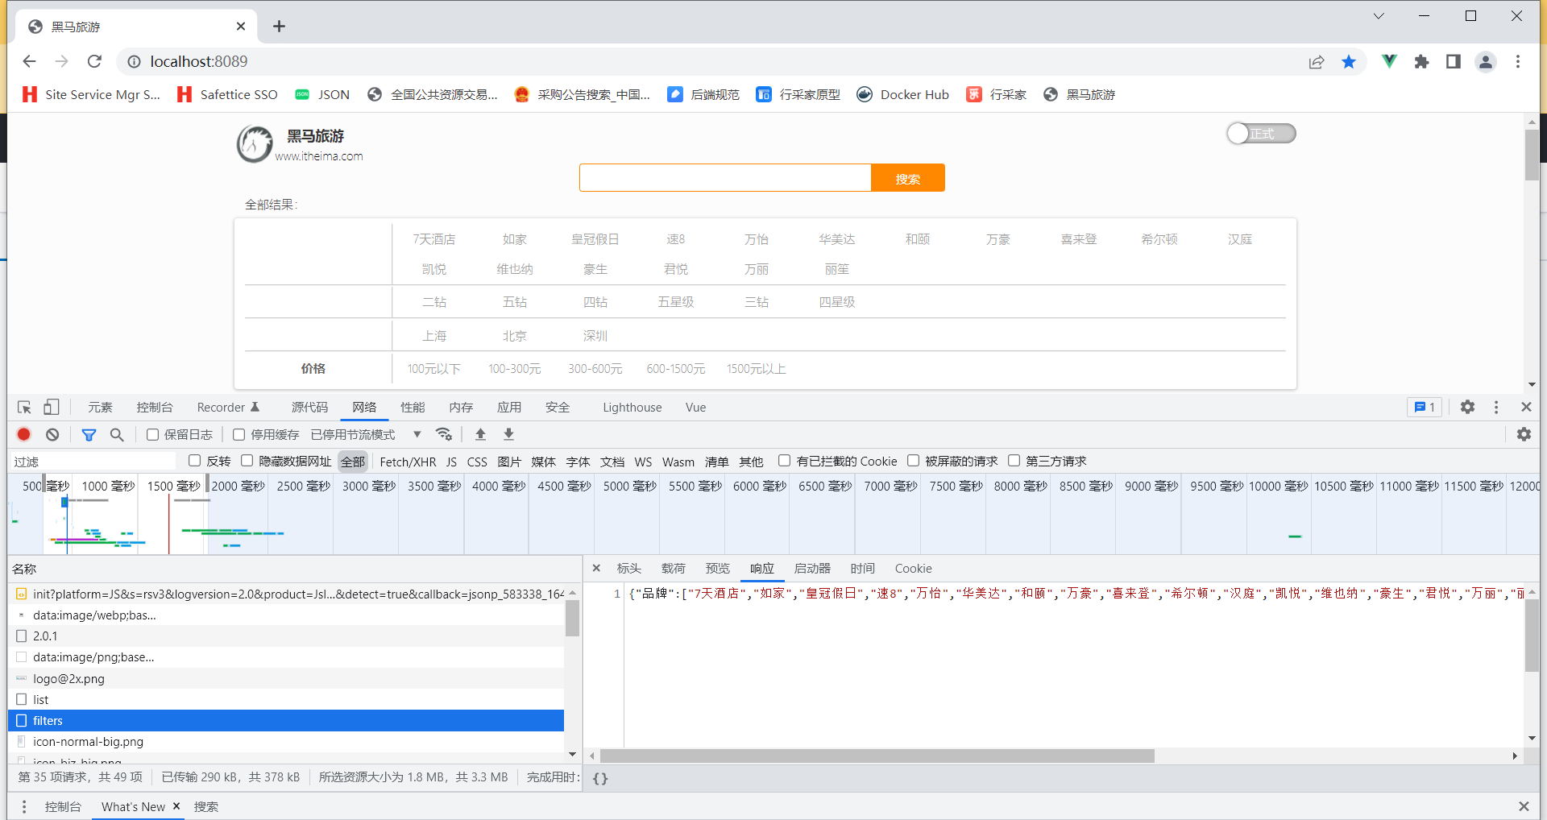1547x820 pixels.
Task: Export HAR file with download arrow
Action: click(509, 434)
